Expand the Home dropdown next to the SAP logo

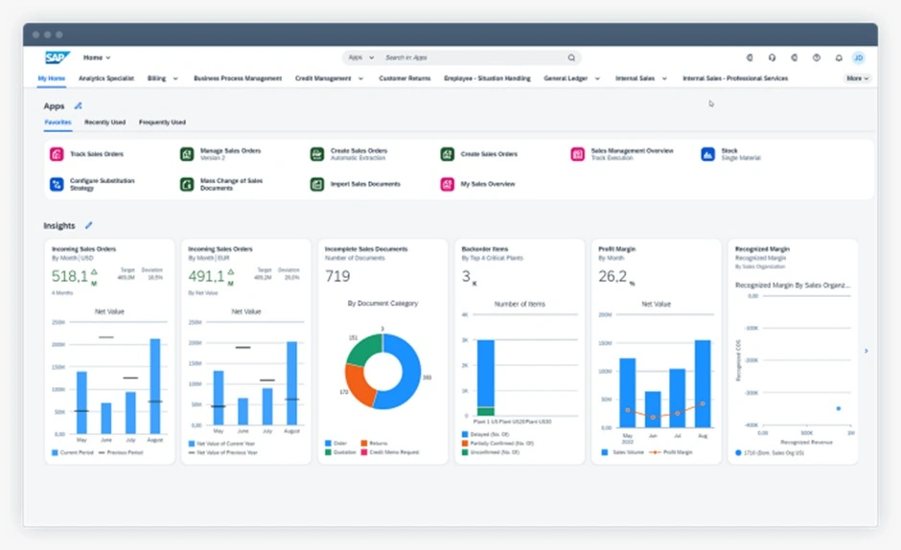pyautogui.click(x=97, y=57)
